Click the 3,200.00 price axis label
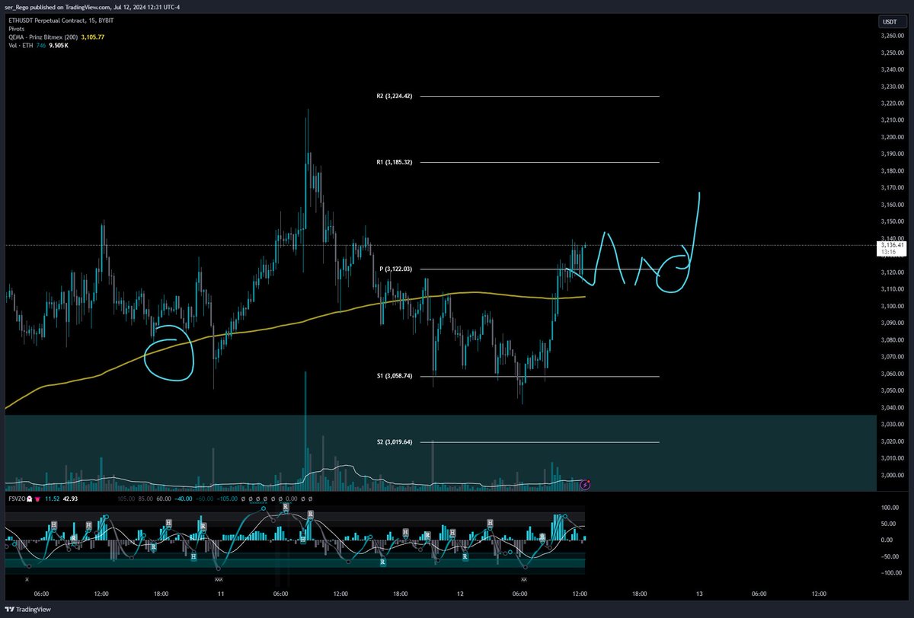The height and width of the screenshot is (618, 914). pyautogui.click(x=892, y=138)
